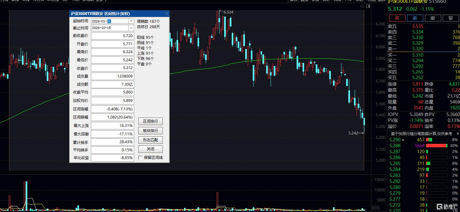The width and height of the screenshot is (460, 212).
Task: Enable the 保留区间线 checkbox
Action: point(140,158)
